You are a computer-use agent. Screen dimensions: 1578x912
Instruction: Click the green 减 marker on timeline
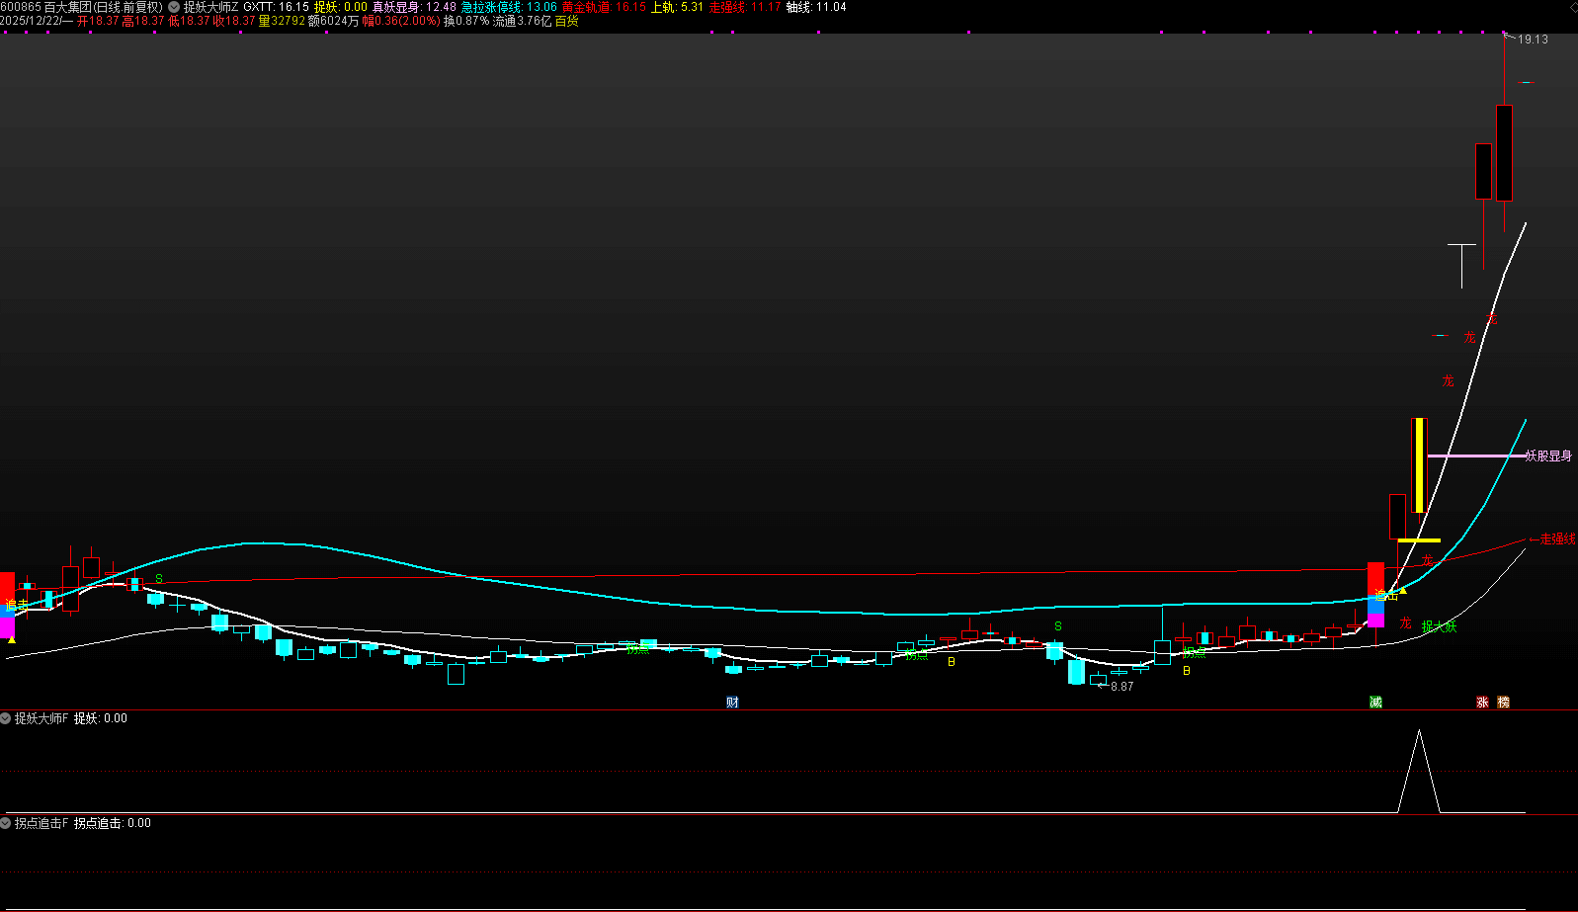pos(1375,703)
